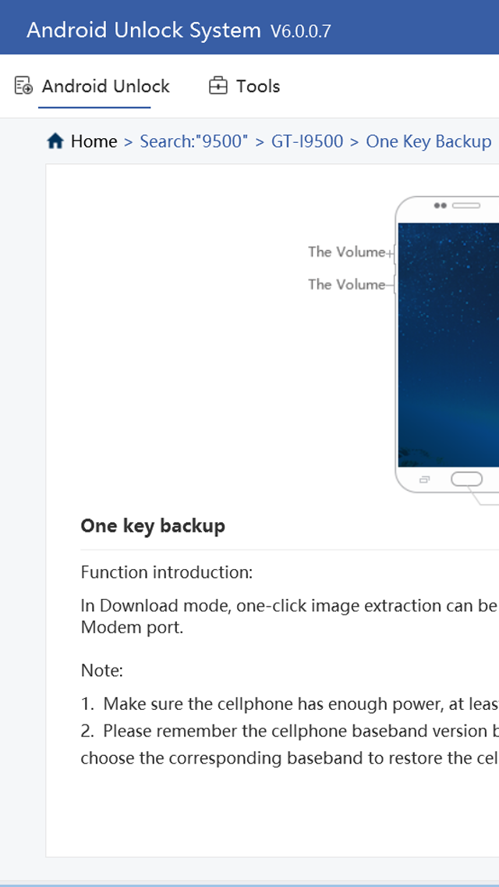Click the "One key backup" heading
The image size is (499, 887).
click(x=153, y=525)
